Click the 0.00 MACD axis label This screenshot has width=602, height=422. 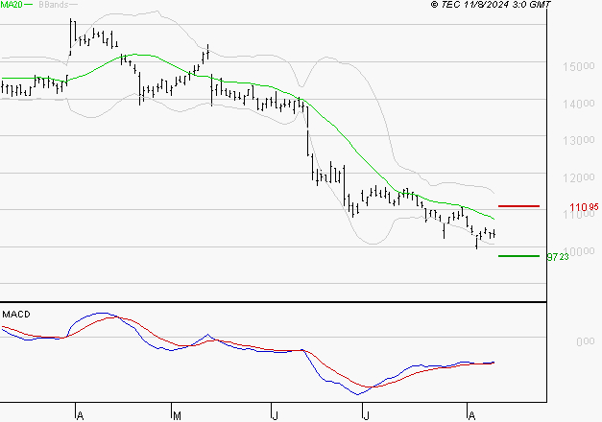coord(586,341)
